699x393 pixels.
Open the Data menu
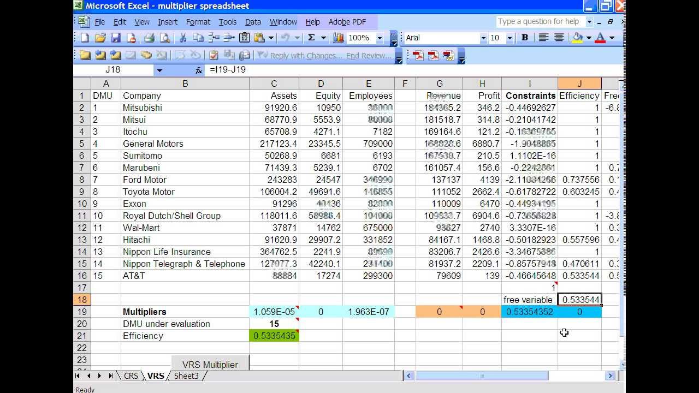pyautogui.click(x=253, y=22)
